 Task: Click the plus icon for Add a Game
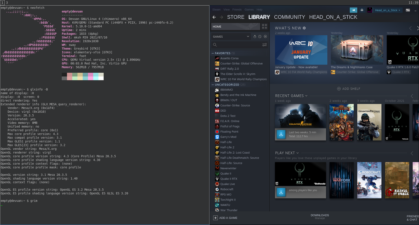click(x=215, y=218)
